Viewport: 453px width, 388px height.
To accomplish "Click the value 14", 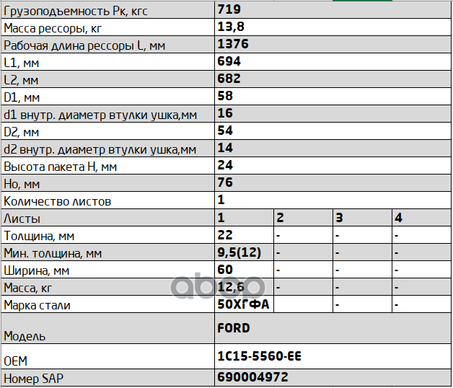I will [x=225, y=148].
